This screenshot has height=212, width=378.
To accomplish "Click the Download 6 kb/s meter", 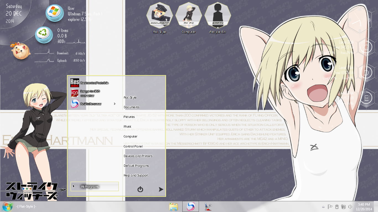I will [60, 53].
